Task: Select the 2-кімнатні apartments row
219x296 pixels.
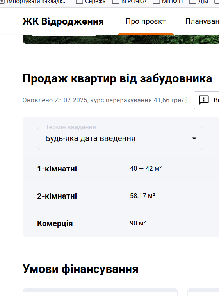Action: click(121, 196)
